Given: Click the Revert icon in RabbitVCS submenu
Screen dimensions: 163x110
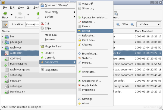Looking at the screenshot, I should (x=80, y=31).
